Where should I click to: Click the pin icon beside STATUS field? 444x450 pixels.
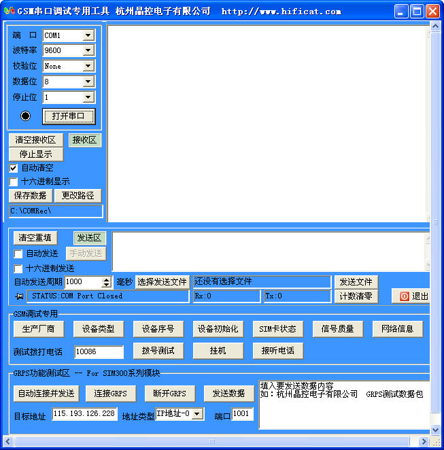[x=19, y=296]
